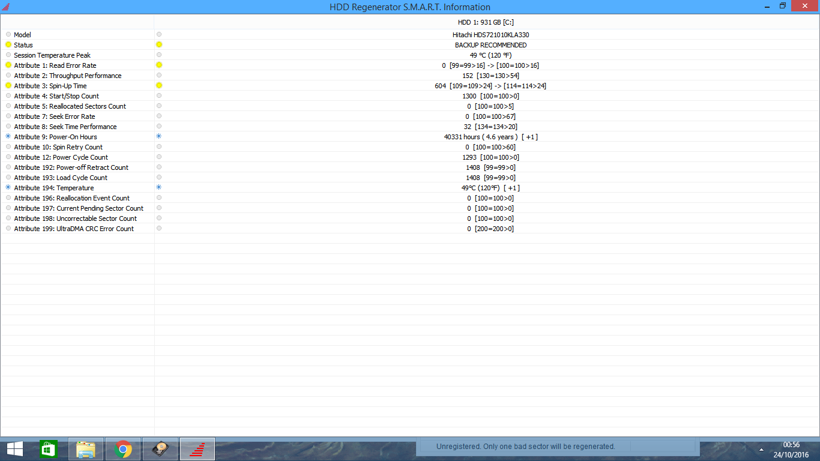Select Attribute 194: Temperature label
Image resolution: width=820 pixels, height=461 pixels.
(x=54, y=188)
